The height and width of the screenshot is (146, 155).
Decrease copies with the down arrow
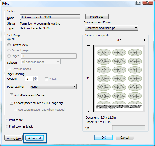point(35,80)
